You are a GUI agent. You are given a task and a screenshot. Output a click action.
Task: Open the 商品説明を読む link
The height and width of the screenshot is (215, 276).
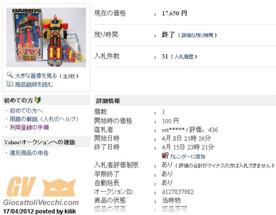[34, 85]
